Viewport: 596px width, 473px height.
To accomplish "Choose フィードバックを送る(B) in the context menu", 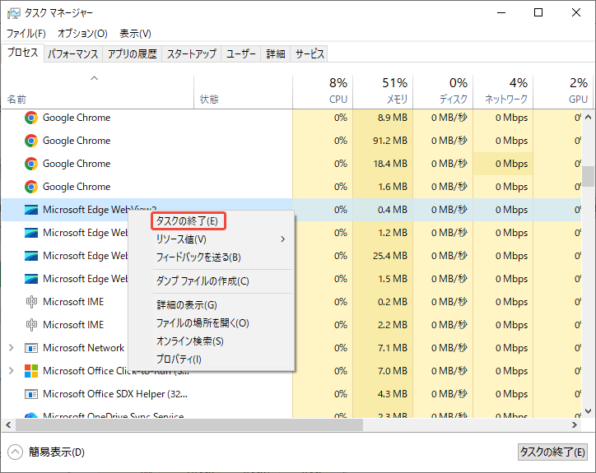I will (x=198, y=257).
